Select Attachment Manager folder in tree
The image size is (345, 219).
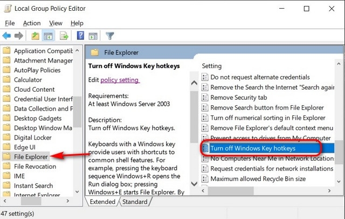pos(38,60)
